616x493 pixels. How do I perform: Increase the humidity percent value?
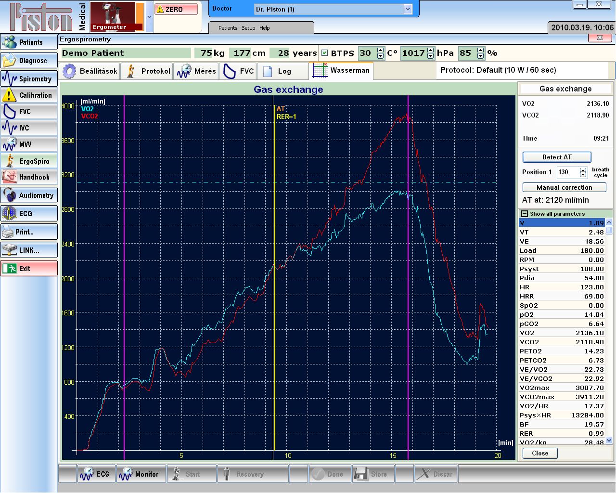click(x=480, y=50)
